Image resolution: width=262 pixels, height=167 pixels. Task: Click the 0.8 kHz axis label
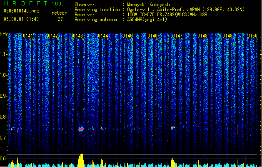pos(4,117)
